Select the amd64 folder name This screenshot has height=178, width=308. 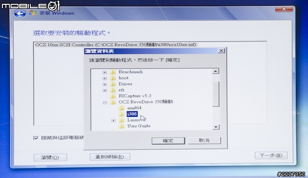click(x=134, y=108)
